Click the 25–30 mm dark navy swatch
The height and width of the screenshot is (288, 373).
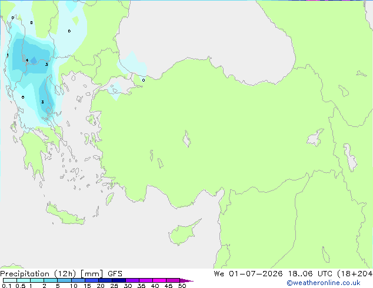click(x=119, y=280)
